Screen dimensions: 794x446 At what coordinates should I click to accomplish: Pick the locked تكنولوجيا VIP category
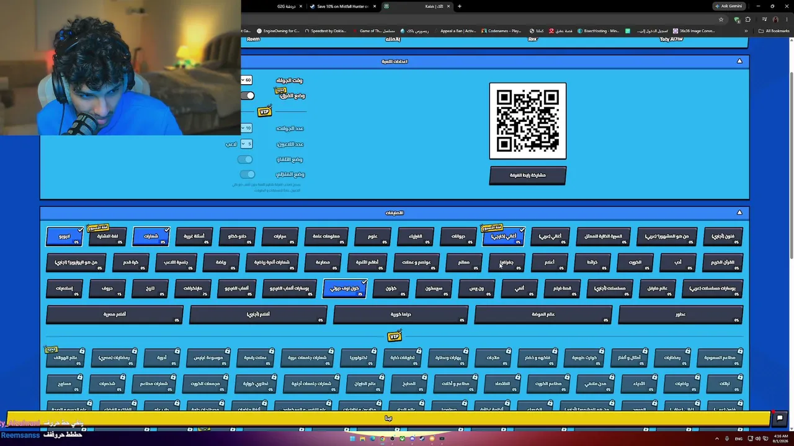click(x=359, y=357)
